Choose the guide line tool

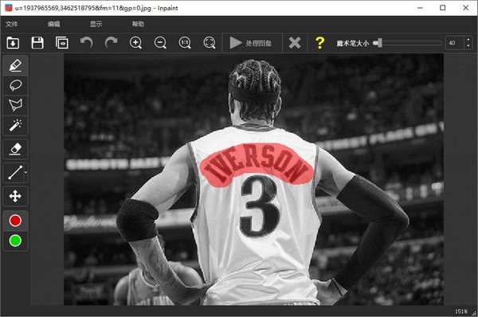click(x=14, y=173)
